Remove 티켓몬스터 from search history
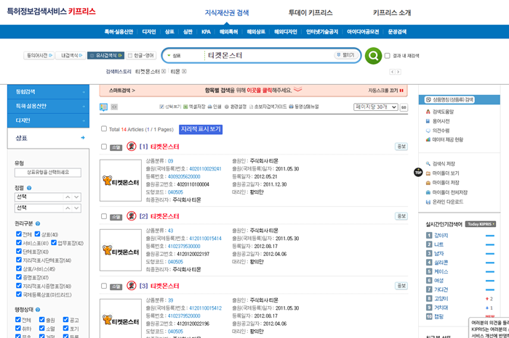 click(164, 72)
